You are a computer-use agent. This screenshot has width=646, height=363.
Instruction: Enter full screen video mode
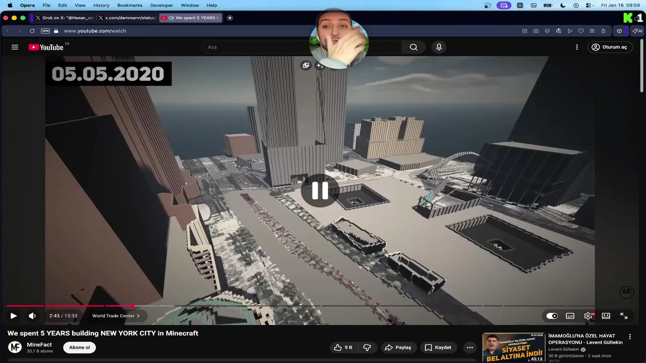[624, 316]
